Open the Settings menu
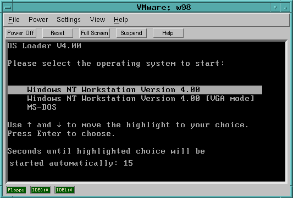Screen dimensions: 293x198 pyautogui.click(x=69, y=20)
